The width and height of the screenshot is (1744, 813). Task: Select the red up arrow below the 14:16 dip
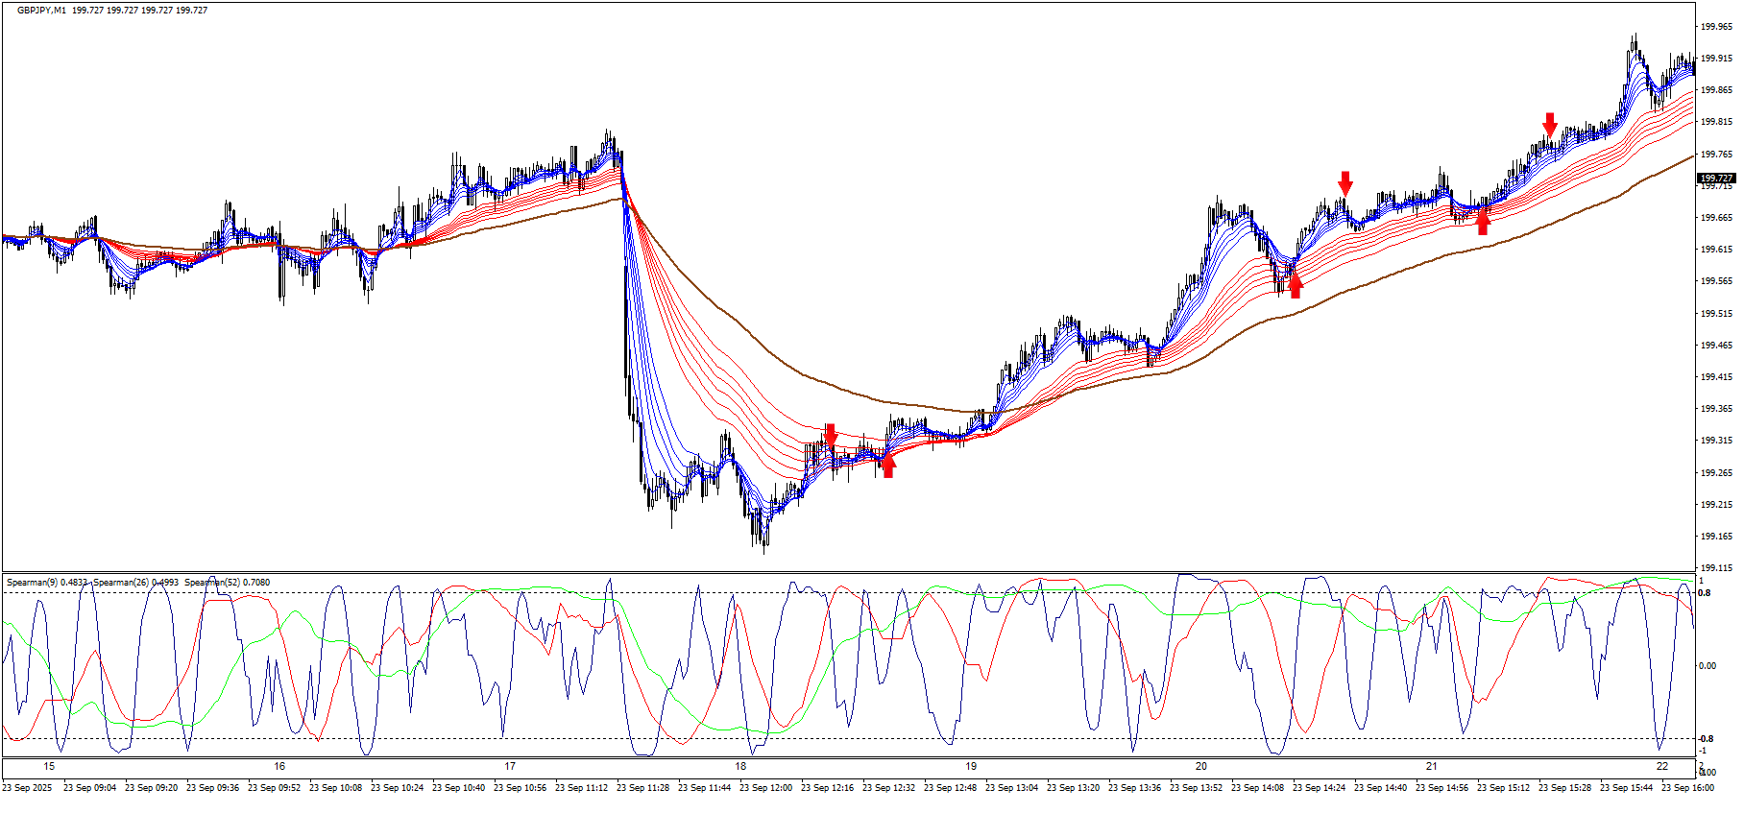pyautogui.click(x=1296, y=285)
